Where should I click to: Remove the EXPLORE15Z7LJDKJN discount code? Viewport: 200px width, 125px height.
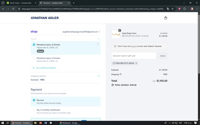pyautogui.click(x=136, y=63)
